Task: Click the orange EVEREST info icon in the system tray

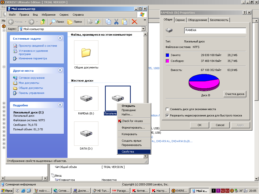Action: (232, 191)
